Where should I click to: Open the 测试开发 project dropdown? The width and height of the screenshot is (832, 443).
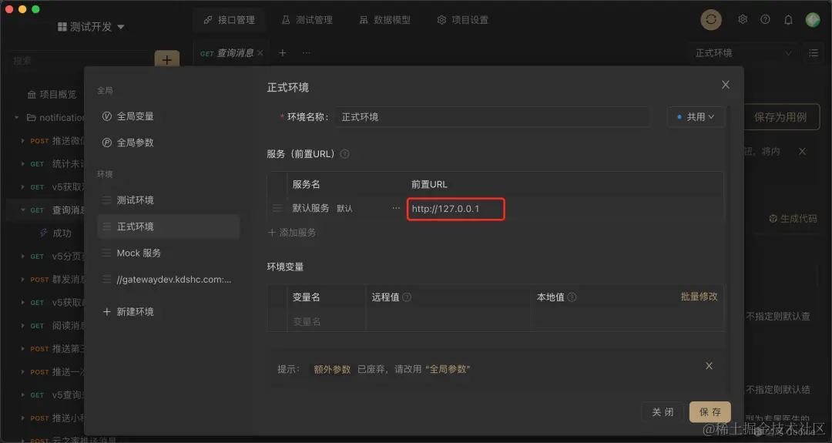pyautogui.click(x=91, y=26)
